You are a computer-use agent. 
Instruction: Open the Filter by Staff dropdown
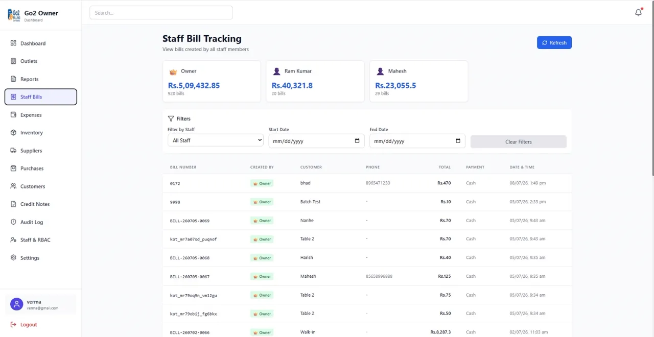pos(216,140)
